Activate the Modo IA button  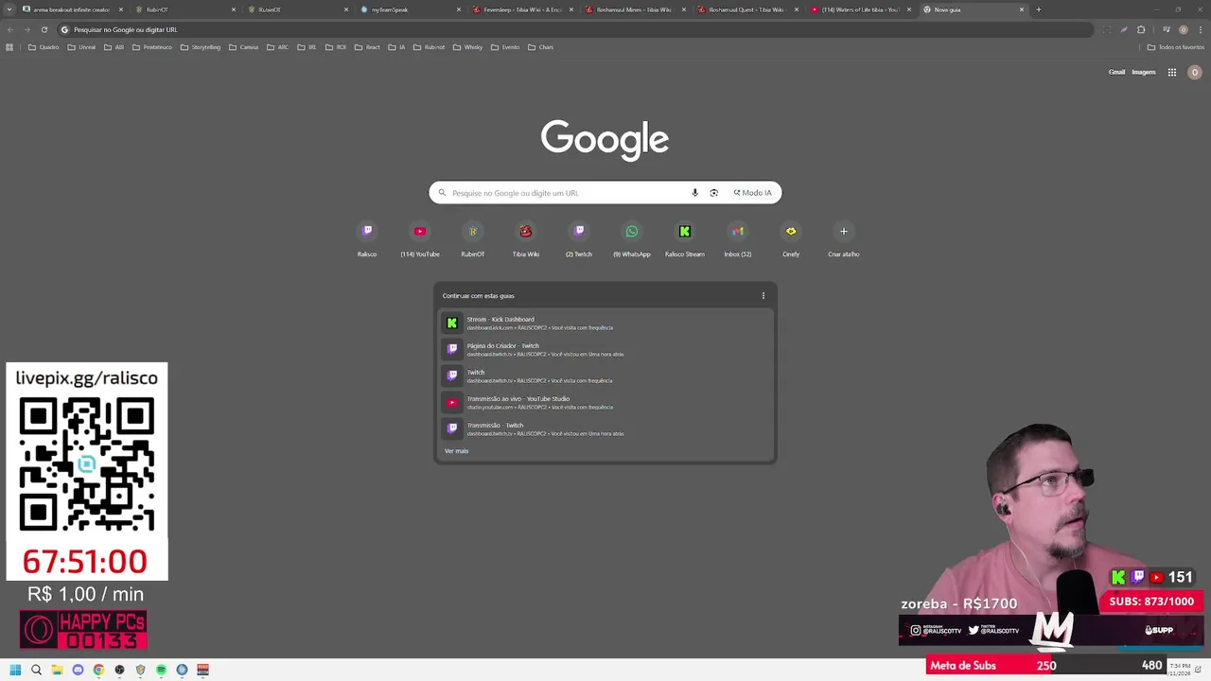pos(753,193)
